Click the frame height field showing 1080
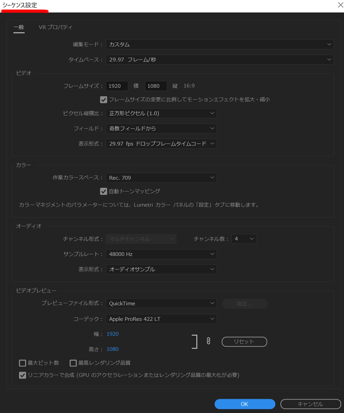The image size is (344, 413). [156, 86]
